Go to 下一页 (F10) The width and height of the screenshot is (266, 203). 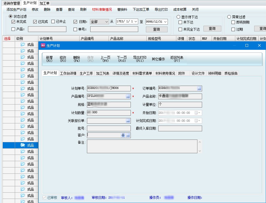[x=122, y=59]
